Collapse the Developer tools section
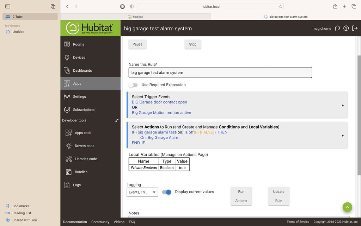 click(x=117, y=120)
